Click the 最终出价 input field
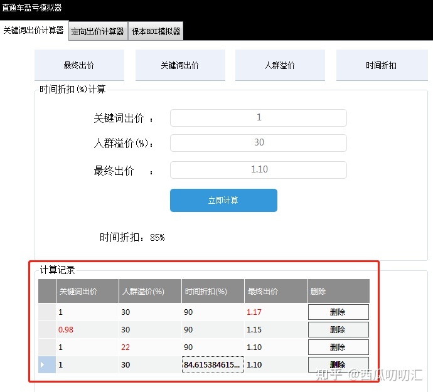This screenshot has width=433, height=392. pyautogui.click(x=259, y=170)
